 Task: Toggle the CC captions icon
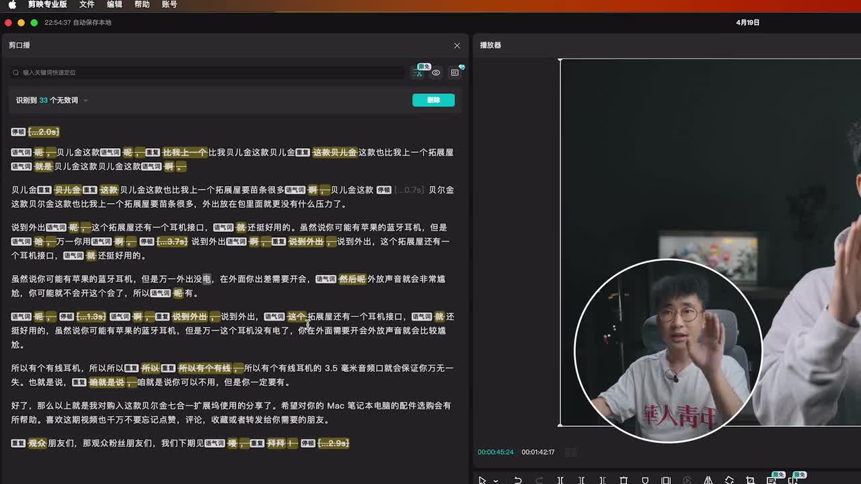(x=455, y=73)
